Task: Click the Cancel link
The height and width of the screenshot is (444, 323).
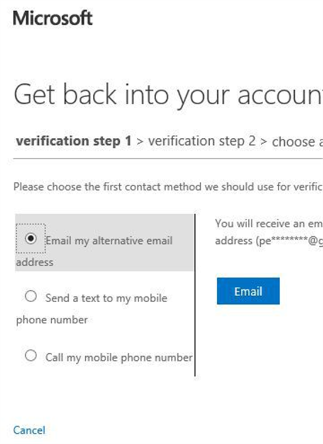Action: coord(29,430)
